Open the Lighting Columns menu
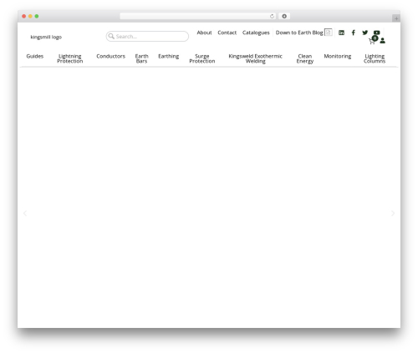 pyautogui.click(x=375, y=58)
